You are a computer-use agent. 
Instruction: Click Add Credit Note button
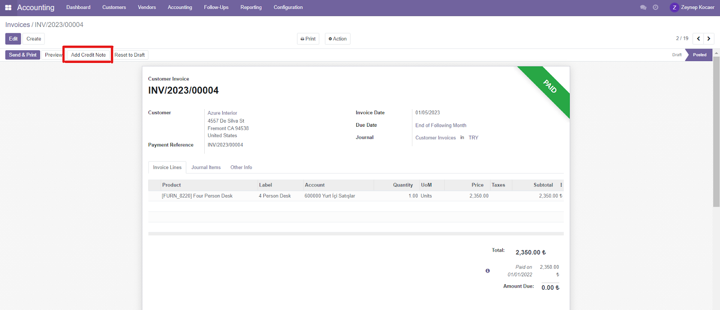coord(88,55)
